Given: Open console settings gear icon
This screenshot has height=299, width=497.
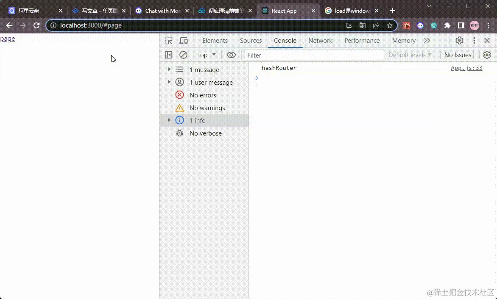Looking at the screenshot, I should pyautogui.click(x=487, y=55).
